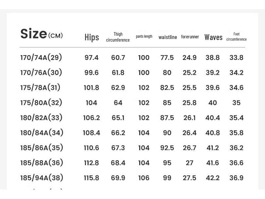Screen dimensions: 265x199
Task: Click size label 175/78A(31)
Action: (40, 88)
